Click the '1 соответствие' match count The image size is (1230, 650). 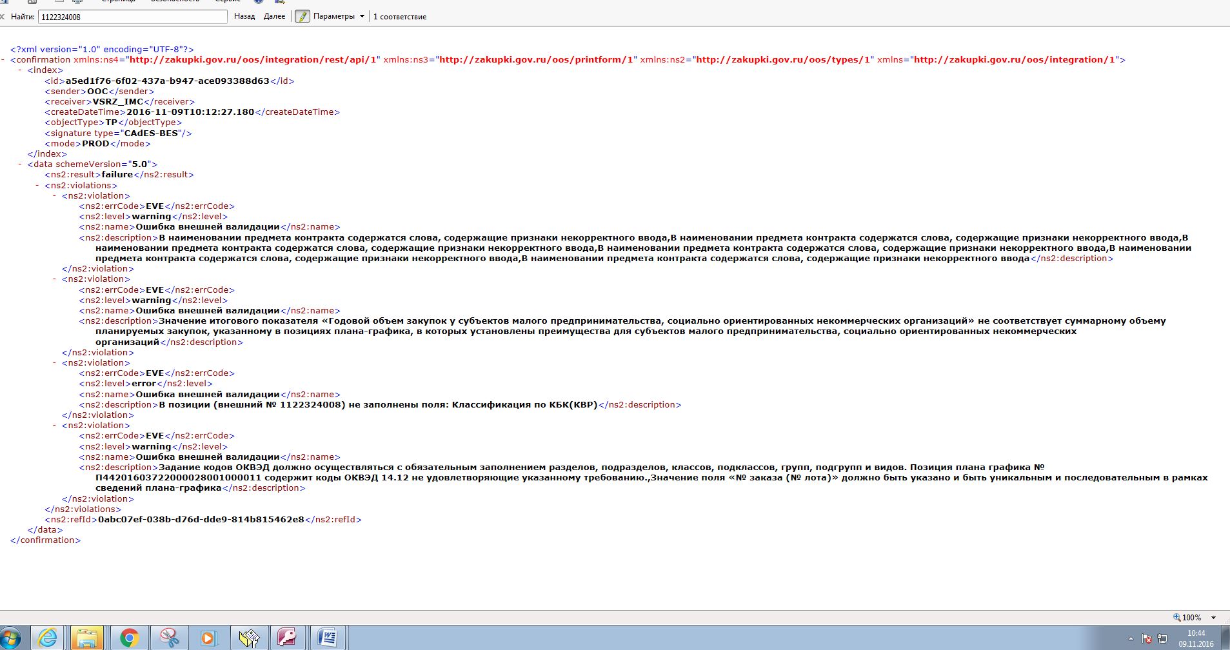click(x=400, y=17)
